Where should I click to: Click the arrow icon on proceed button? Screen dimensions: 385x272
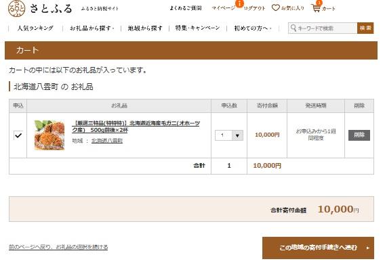[x=368, y=248]
